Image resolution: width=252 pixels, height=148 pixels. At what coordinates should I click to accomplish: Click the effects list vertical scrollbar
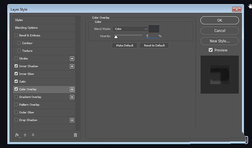(x=77, y=74)
